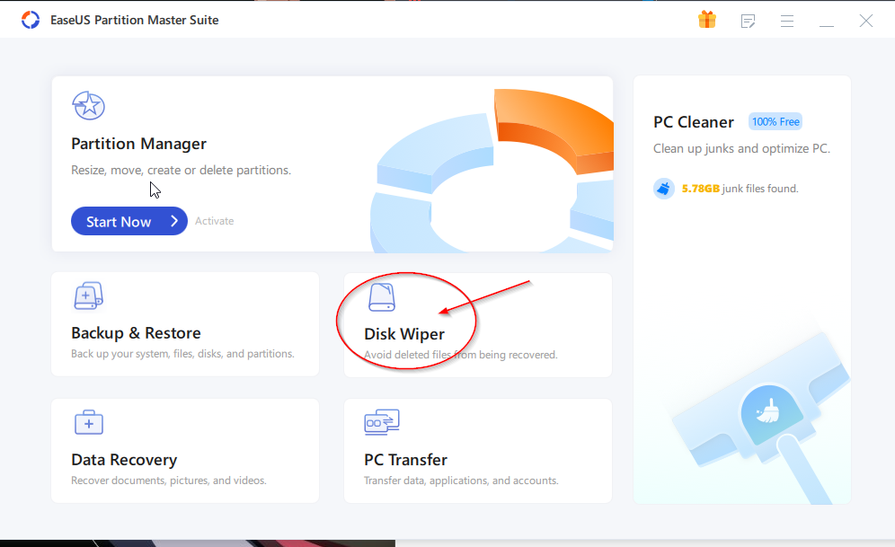The width and height of the screenshot is (895, 547).
Task: Open the Data Recovery title
Action: point(124,460)
